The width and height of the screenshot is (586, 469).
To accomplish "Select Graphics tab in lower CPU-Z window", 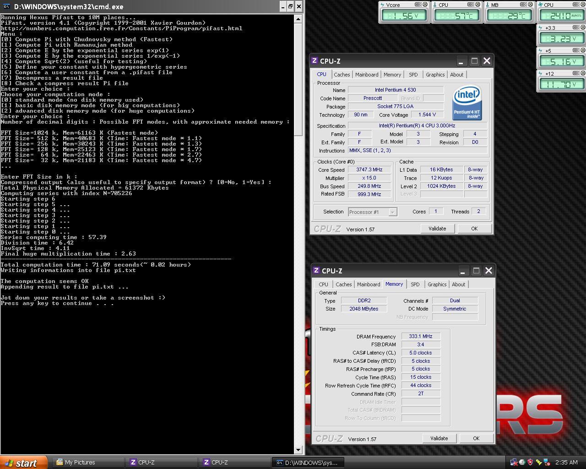I will pos(437,284).
